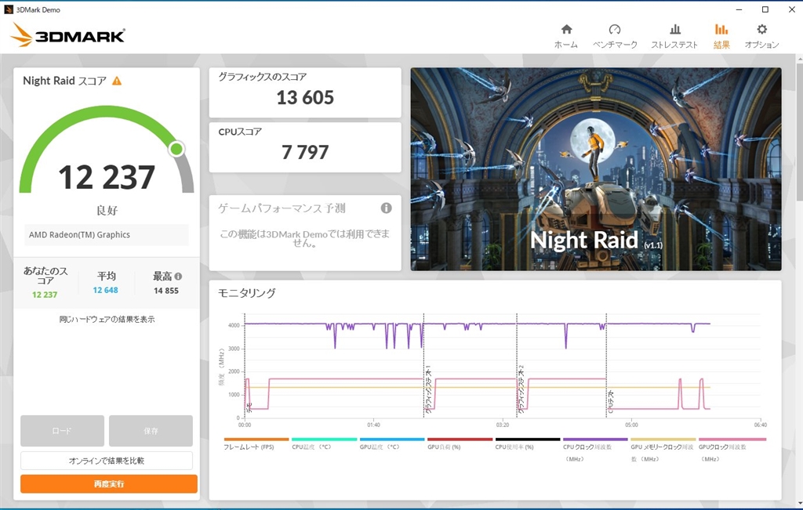Image resolution: width=803 pixels, height=510 pixels.
Task: Click the 保存 save button
Action: coord(151,431)
